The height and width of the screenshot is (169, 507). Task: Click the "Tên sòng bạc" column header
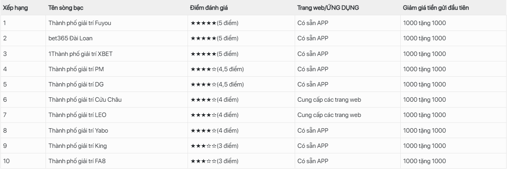[65, 8]
